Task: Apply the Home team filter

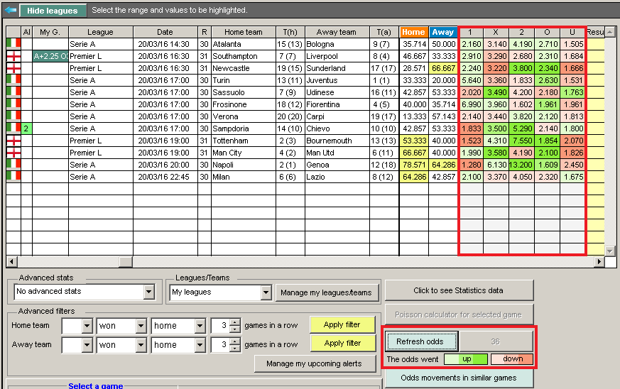Action: click(x=342, y=325)
